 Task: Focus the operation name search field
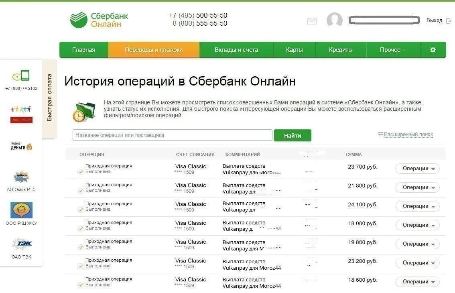[x=173, y=135]
